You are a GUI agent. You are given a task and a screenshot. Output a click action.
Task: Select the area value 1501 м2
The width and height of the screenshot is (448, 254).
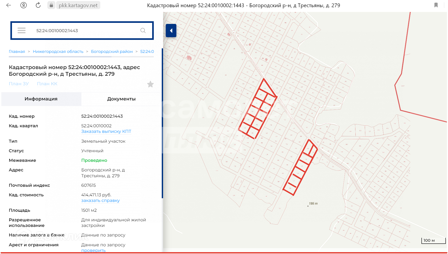(89, 210)
